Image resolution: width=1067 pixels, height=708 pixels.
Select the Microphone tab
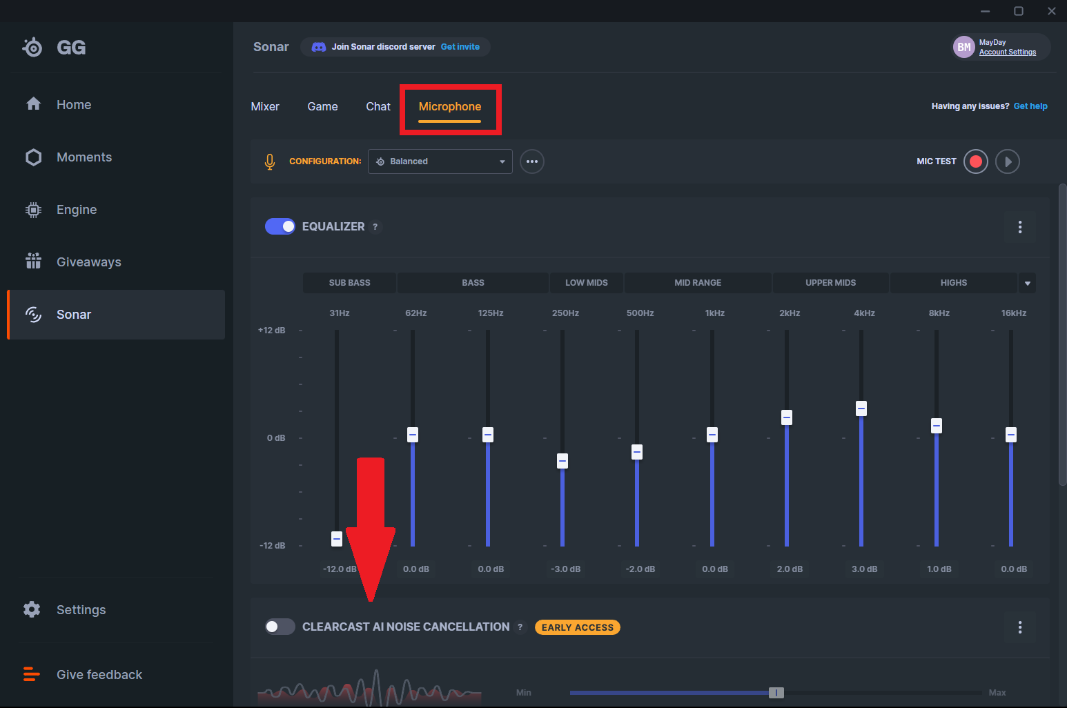(450, 107)
